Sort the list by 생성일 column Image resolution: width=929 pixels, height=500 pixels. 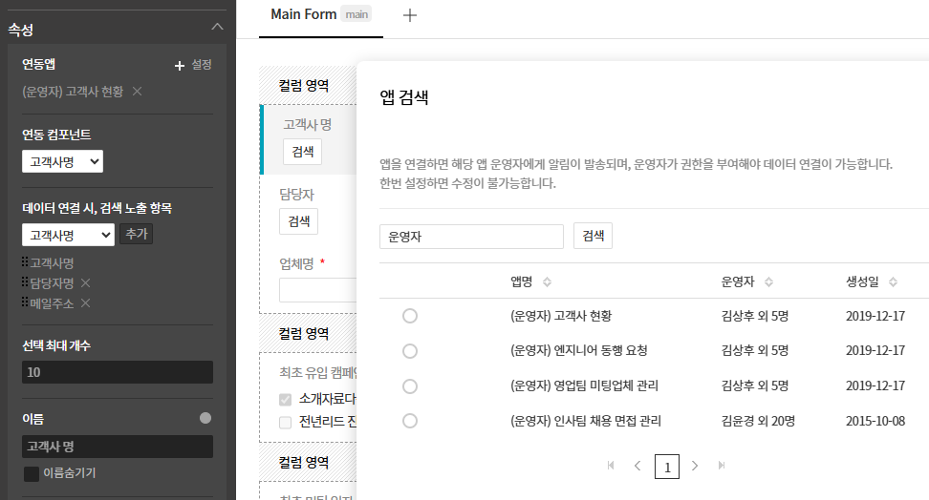(893, 282)
